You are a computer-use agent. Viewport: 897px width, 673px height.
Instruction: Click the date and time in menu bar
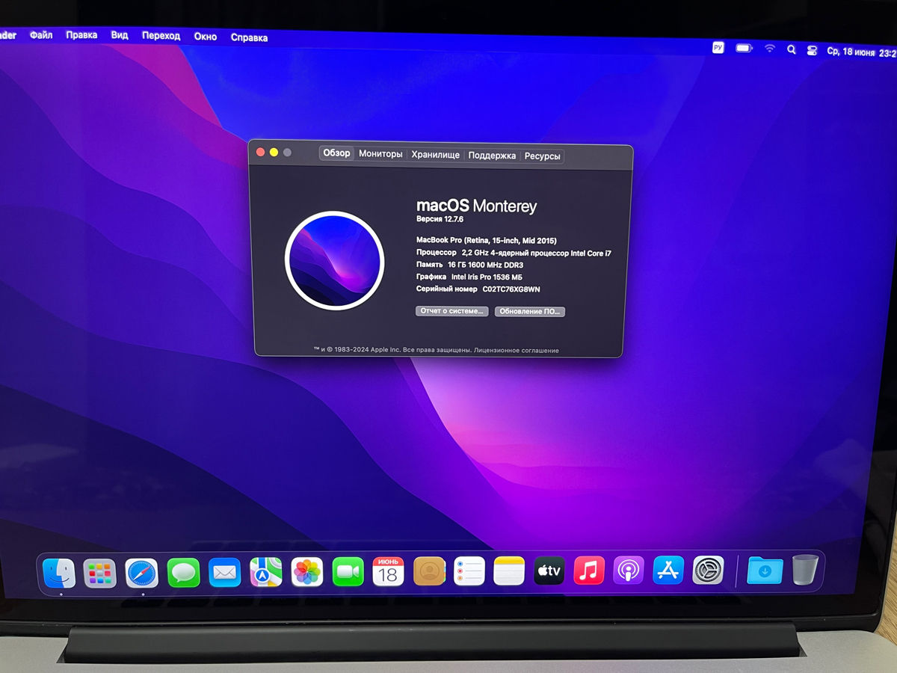861,52
